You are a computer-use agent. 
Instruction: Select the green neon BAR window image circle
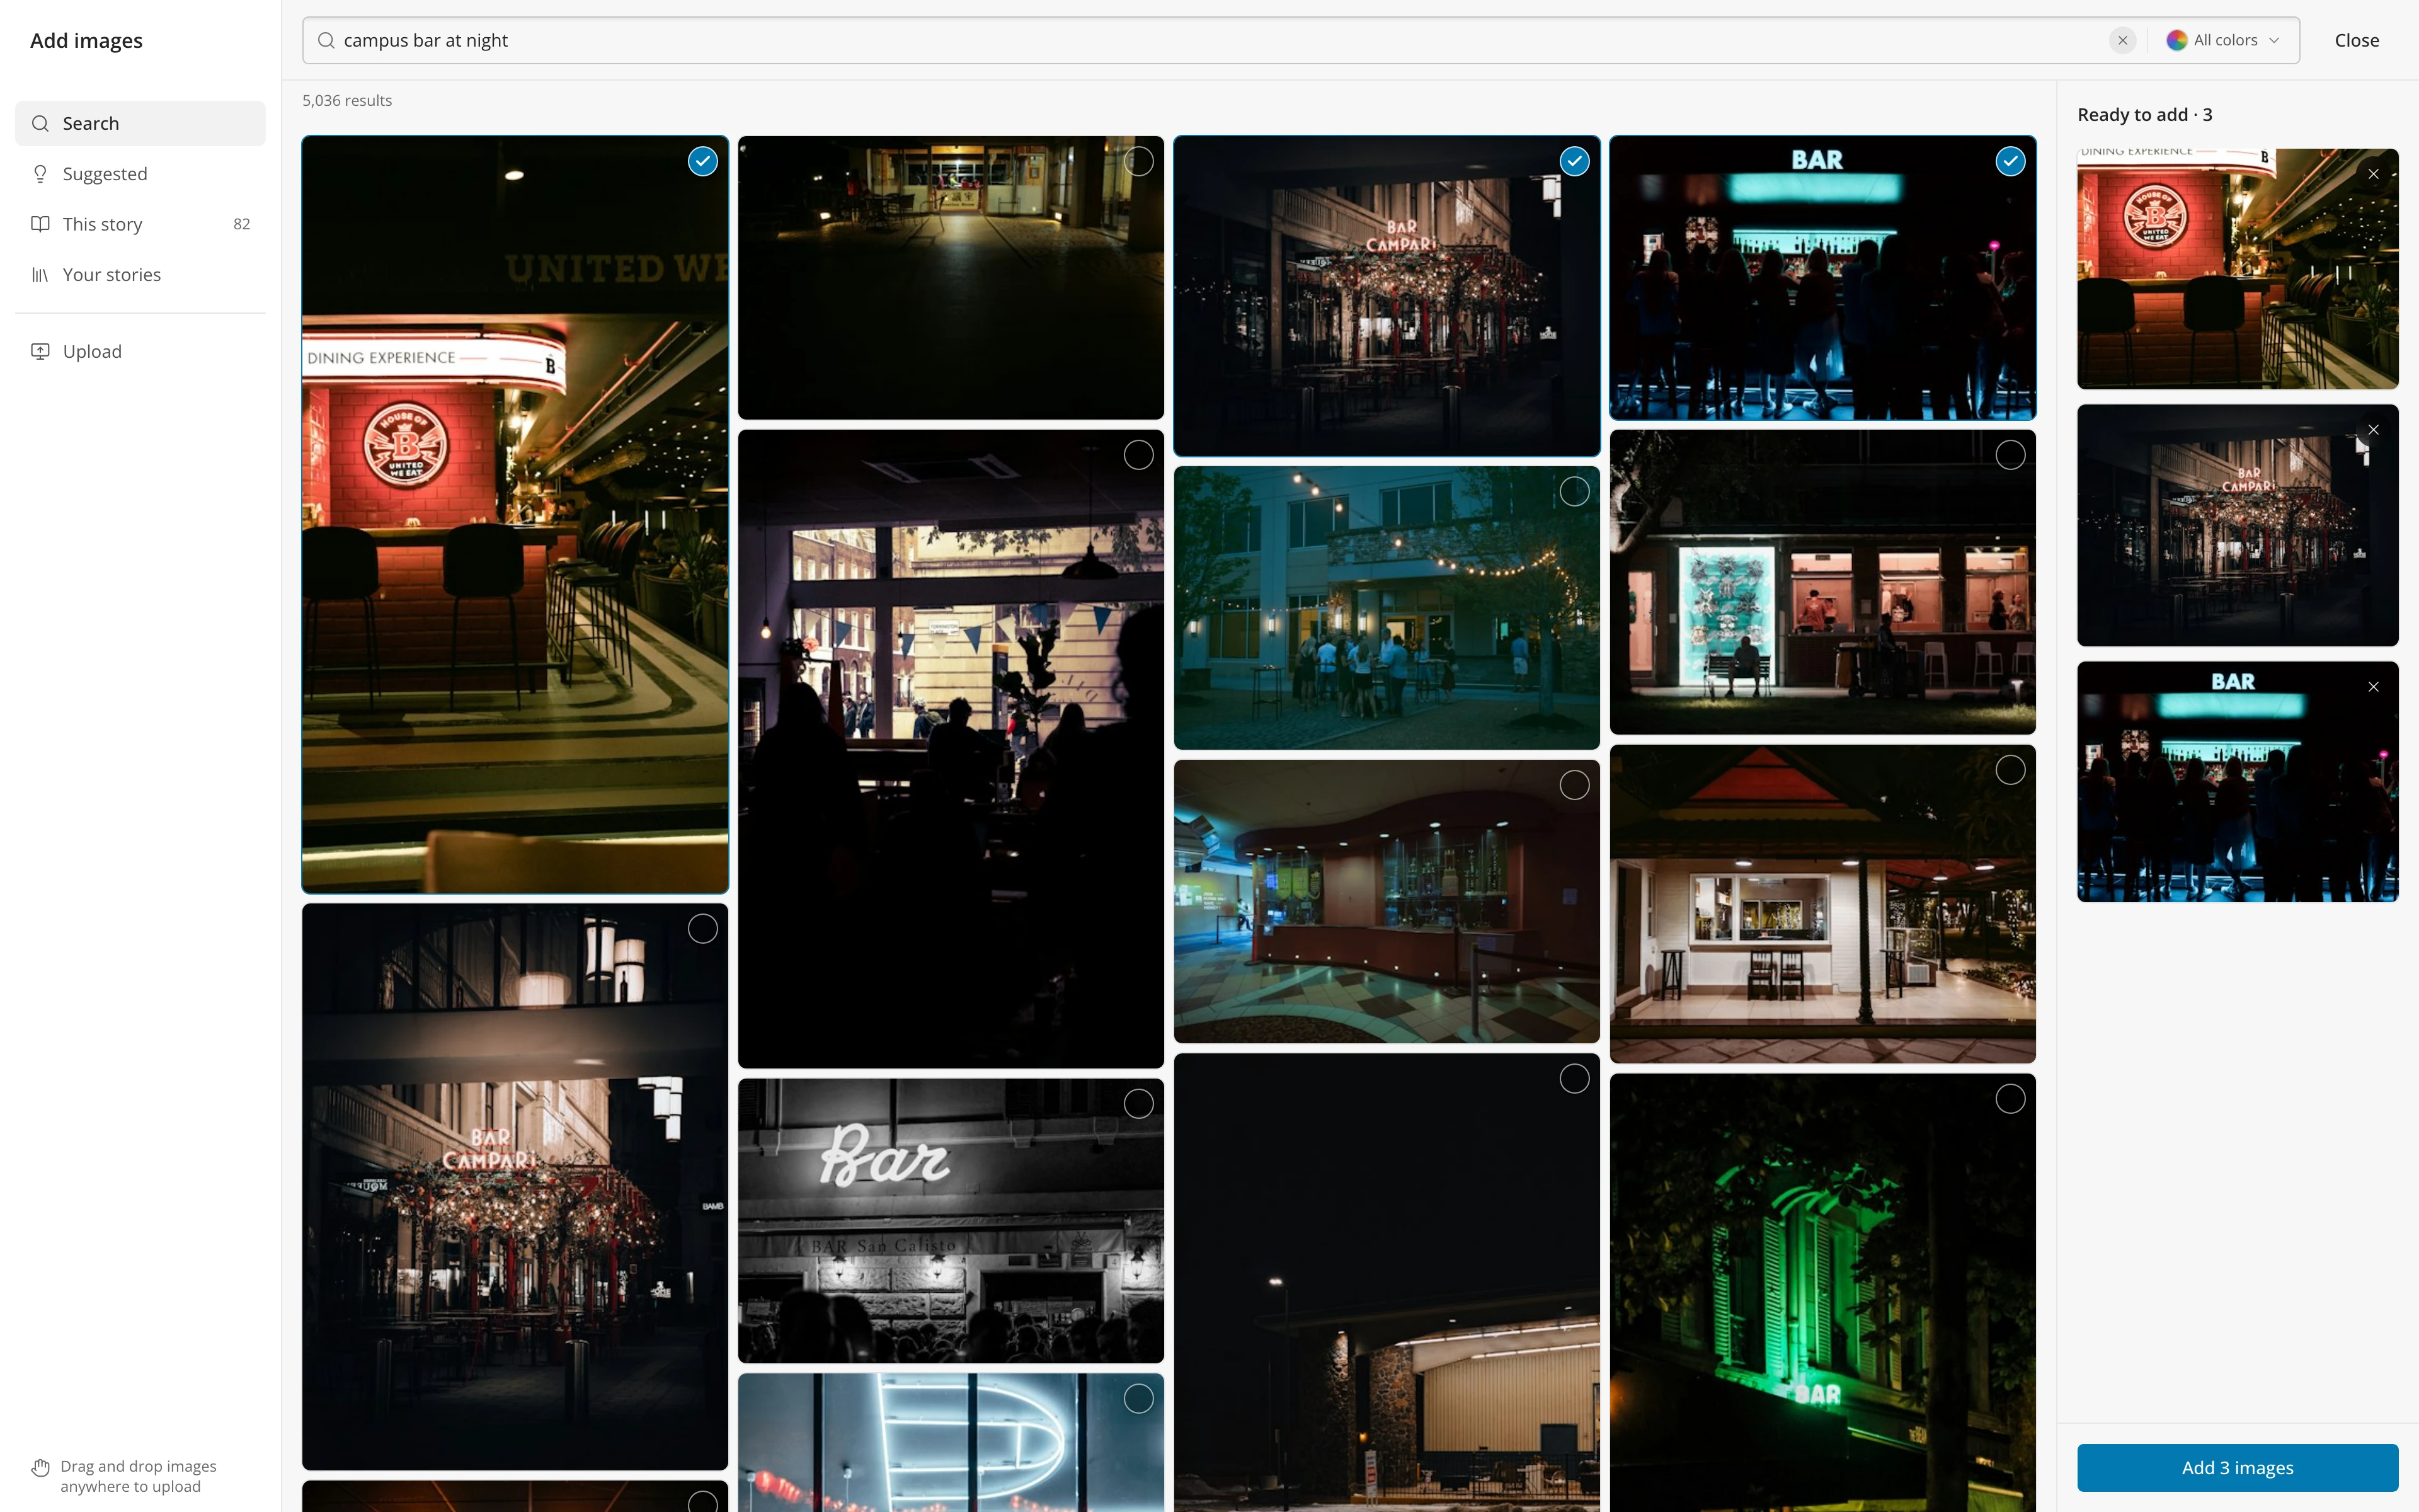pos(2010,1099)
